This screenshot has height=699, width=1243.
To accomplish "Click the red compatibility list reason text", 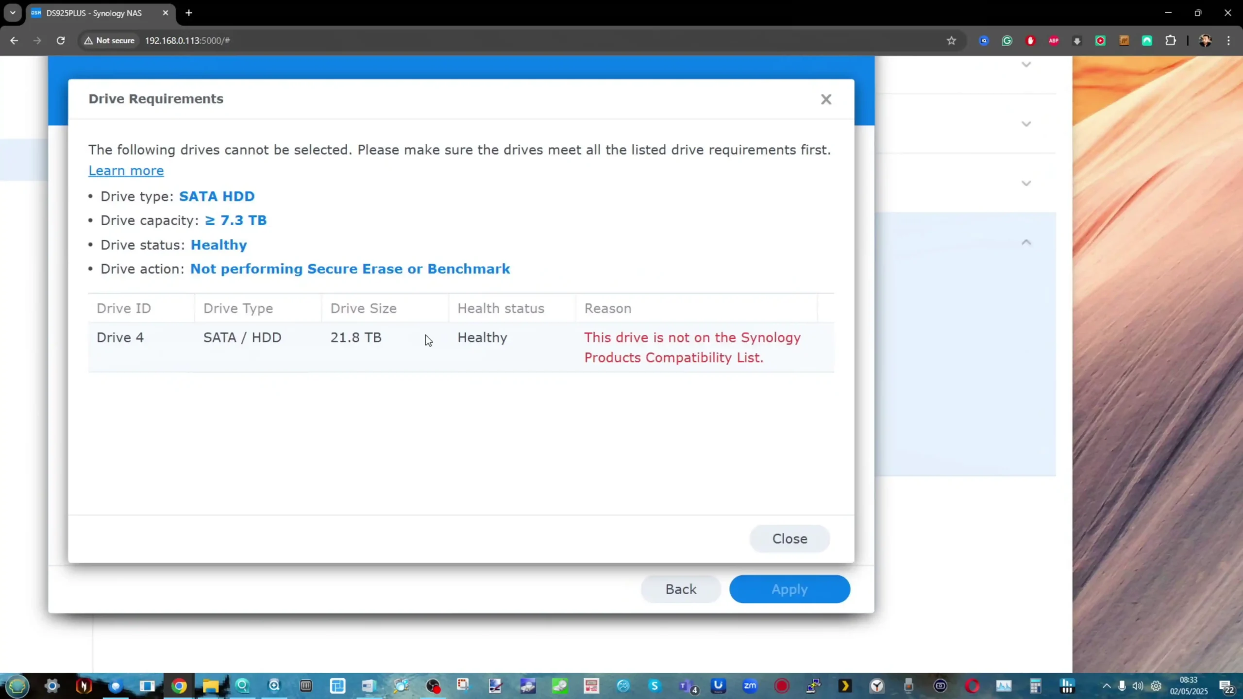I will [x=692, y=348].
